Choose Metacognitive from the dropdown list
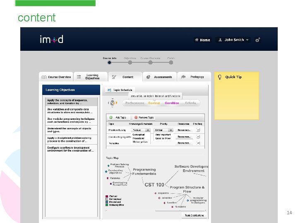 coord(140,142)
